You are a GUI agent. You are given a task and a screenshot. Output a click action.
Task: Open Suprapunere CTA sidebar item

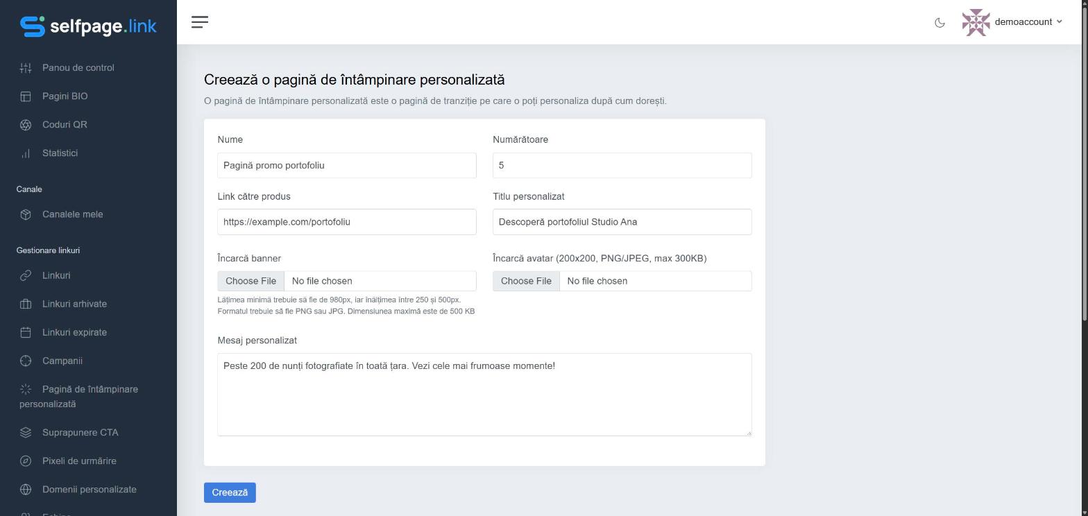pos(80,433)
